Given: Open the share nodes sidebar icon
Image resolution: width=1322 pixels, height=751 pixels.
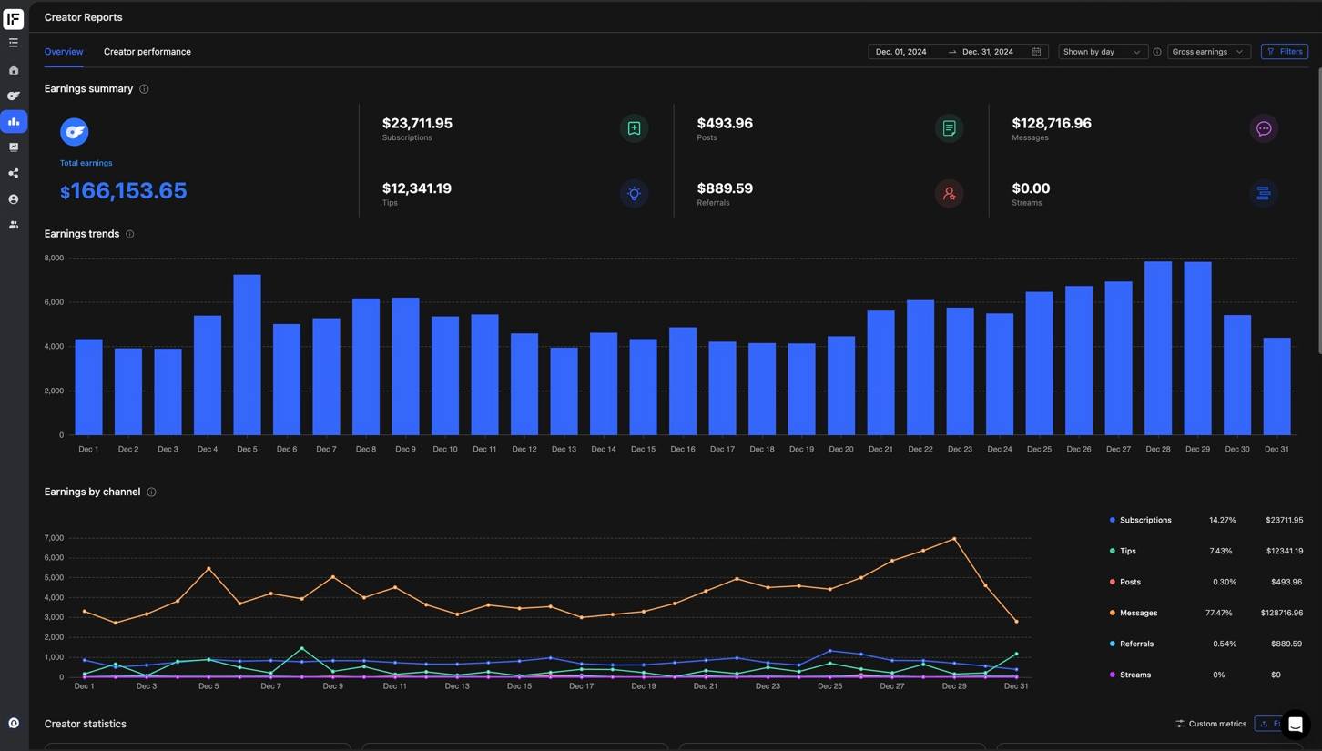Looking at the screenshot, I should 14,173.
